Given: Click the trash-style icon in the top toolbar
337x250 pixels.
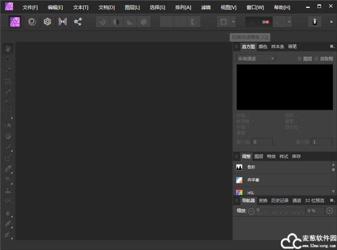Looking at the screenshot, I should (315, 21).
